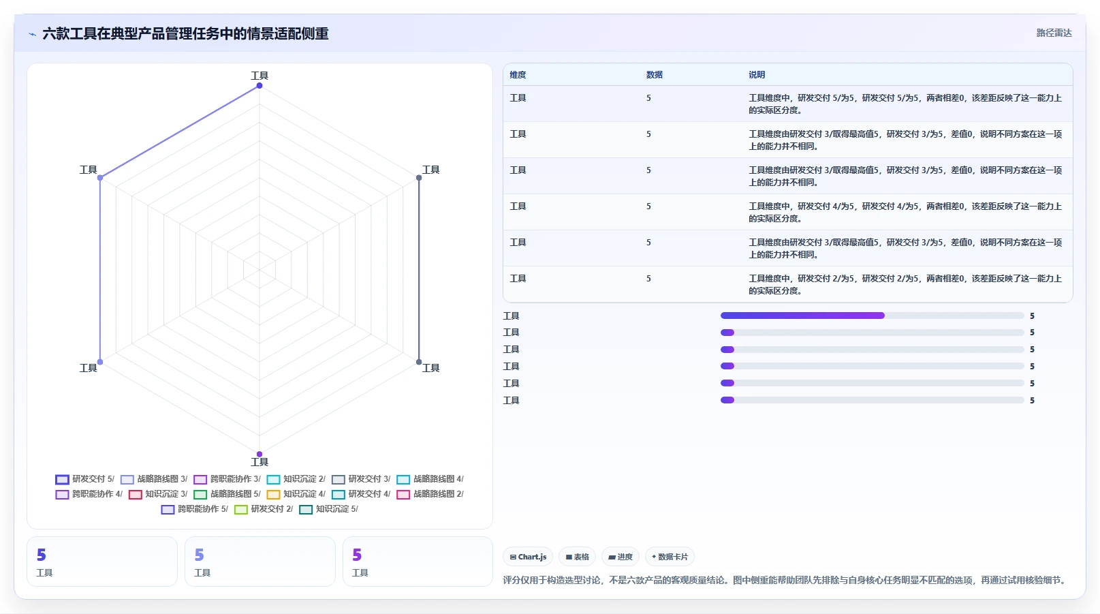The height and width of the screenshot is (614, 1100).
Task: Select the 数据卡片 chip
Action: click(670, 557)
